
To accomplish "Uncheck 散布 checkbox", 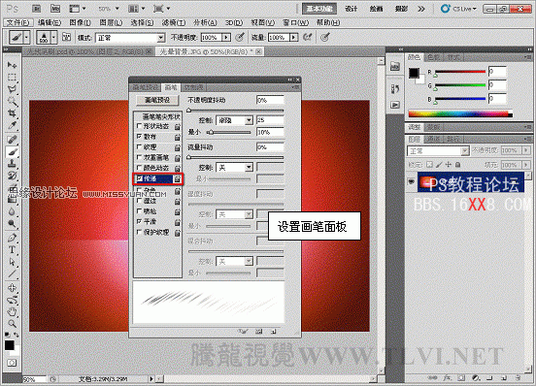I will (x=139, y=136).
